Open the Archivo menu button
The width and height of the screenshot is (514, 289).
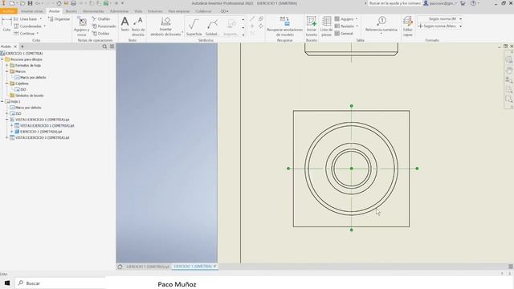point(9,11)
